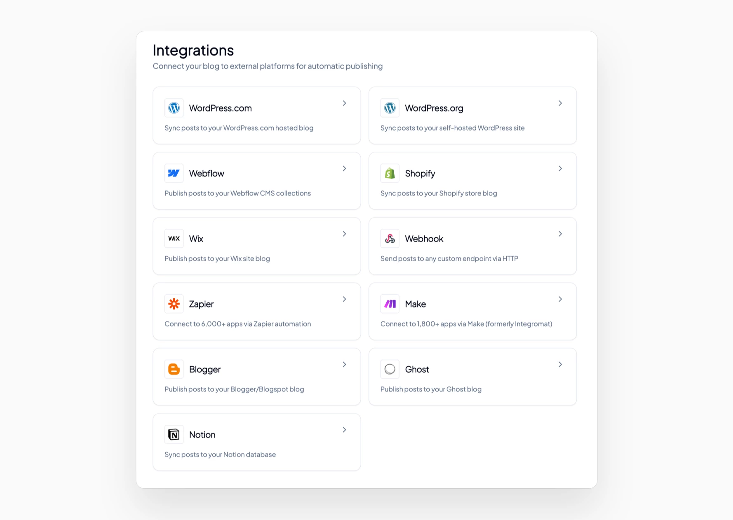The image size is (733, 520).
Task: Select the Blogger logo icon
Action: tap(174, 369)
